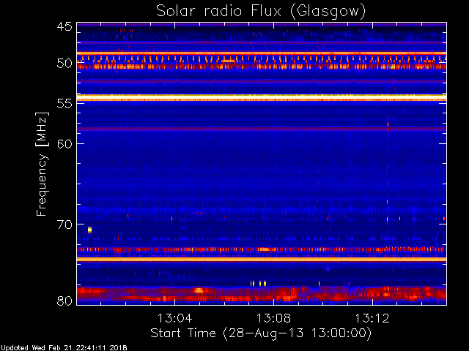Click the 'Frequency [MHz]' axis label
This screenshot has width=469, height=351.
coord(42,164)
